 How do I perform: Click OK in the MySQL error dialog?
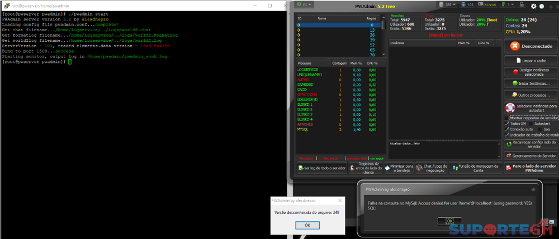(x=449, y=221)
